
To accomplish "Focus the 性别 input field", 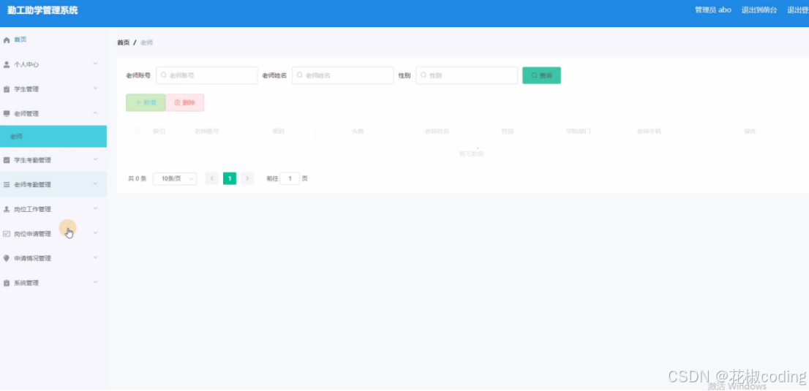I will tap(467, 75).
